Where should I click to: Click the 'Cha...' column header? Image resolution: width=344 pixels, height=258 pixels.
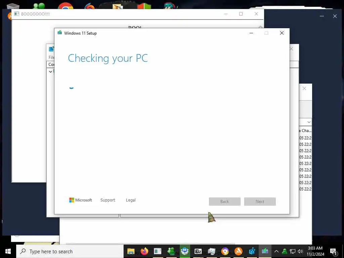pyautogui.click(x=305, y=131)
